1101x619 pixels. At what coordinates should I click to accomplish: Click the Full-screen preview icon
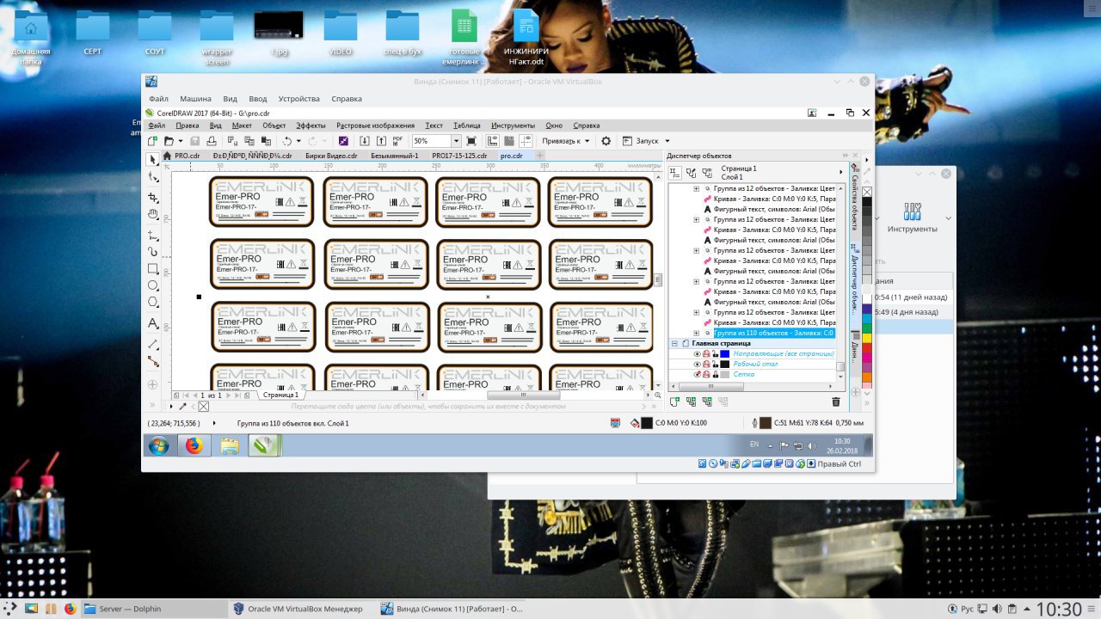tap(471, 141)
